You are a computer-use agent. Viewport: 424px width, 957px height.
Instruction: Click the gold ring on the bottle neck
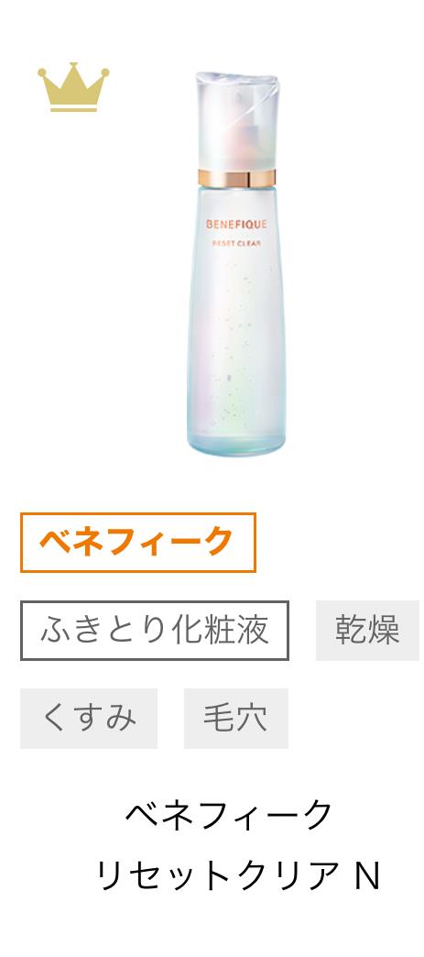click(x=236, y=178)
